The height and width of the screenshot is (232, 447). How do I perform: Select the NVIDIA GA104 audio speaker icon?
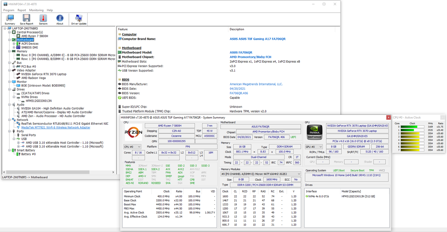pyautogui.click(x=19, y=108)
